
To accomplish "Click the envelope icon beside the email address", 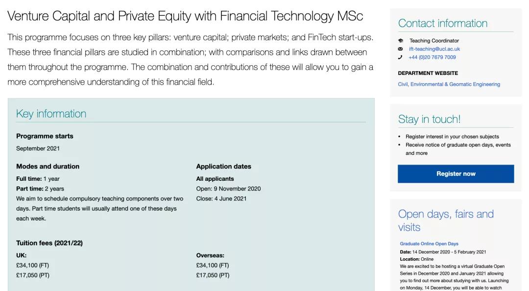I will pos(401,49).
